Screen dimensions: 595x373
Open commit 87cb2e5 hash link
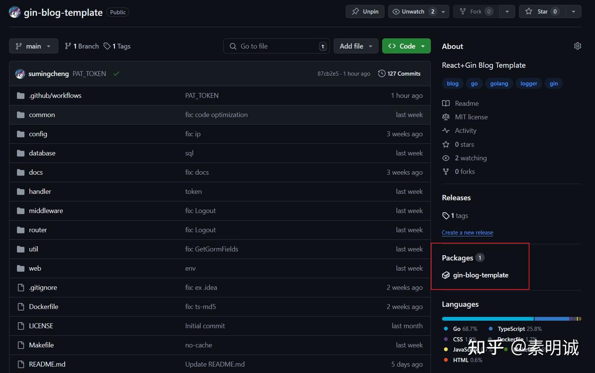point(328,74)
